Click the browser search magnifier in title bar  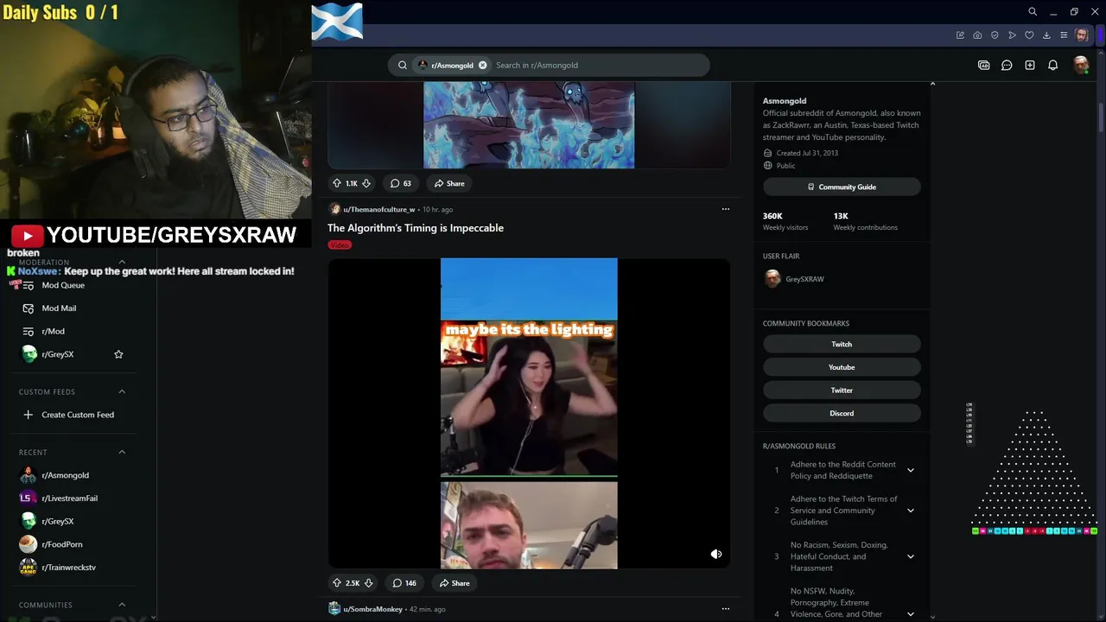(x=1033, y=12)
